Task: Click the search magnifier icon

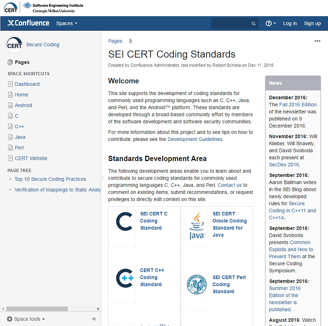Action: click(x=253, y=24)
